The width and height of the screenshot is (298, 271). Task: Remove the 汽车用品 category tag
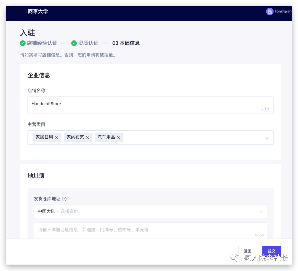click(118, 137)
